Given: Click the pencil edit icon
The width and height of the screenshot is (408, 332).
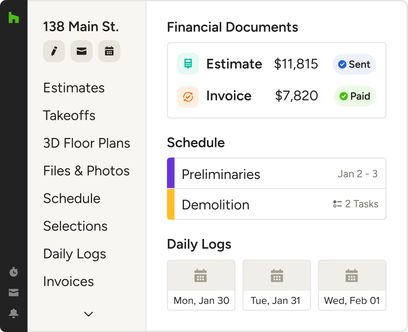Looking at the screenshot, I should tap(54, 52).
